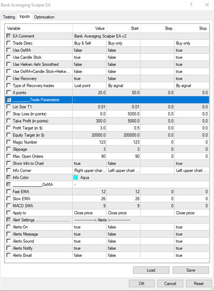Close the Bank Averaging Scalper EA dialog
Viewport: 214px width, 291px height.
pyautogui.click(x=207, y=5)
